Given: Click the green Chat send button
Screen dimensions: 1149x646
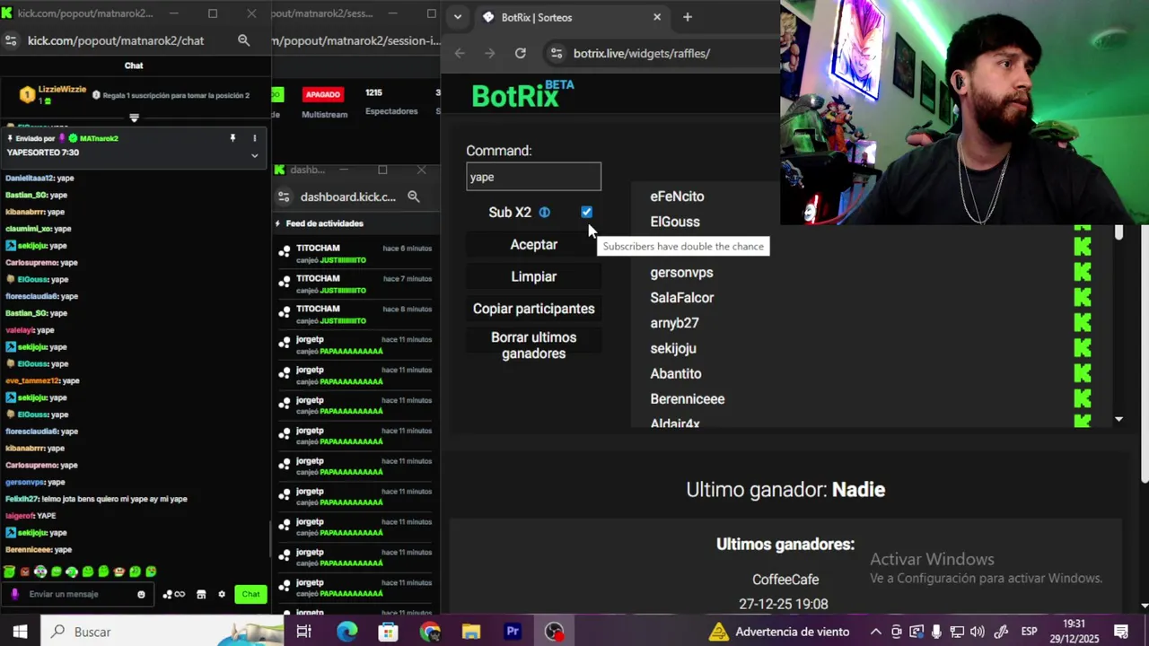Looking at the screenshot, I should 250,594.
